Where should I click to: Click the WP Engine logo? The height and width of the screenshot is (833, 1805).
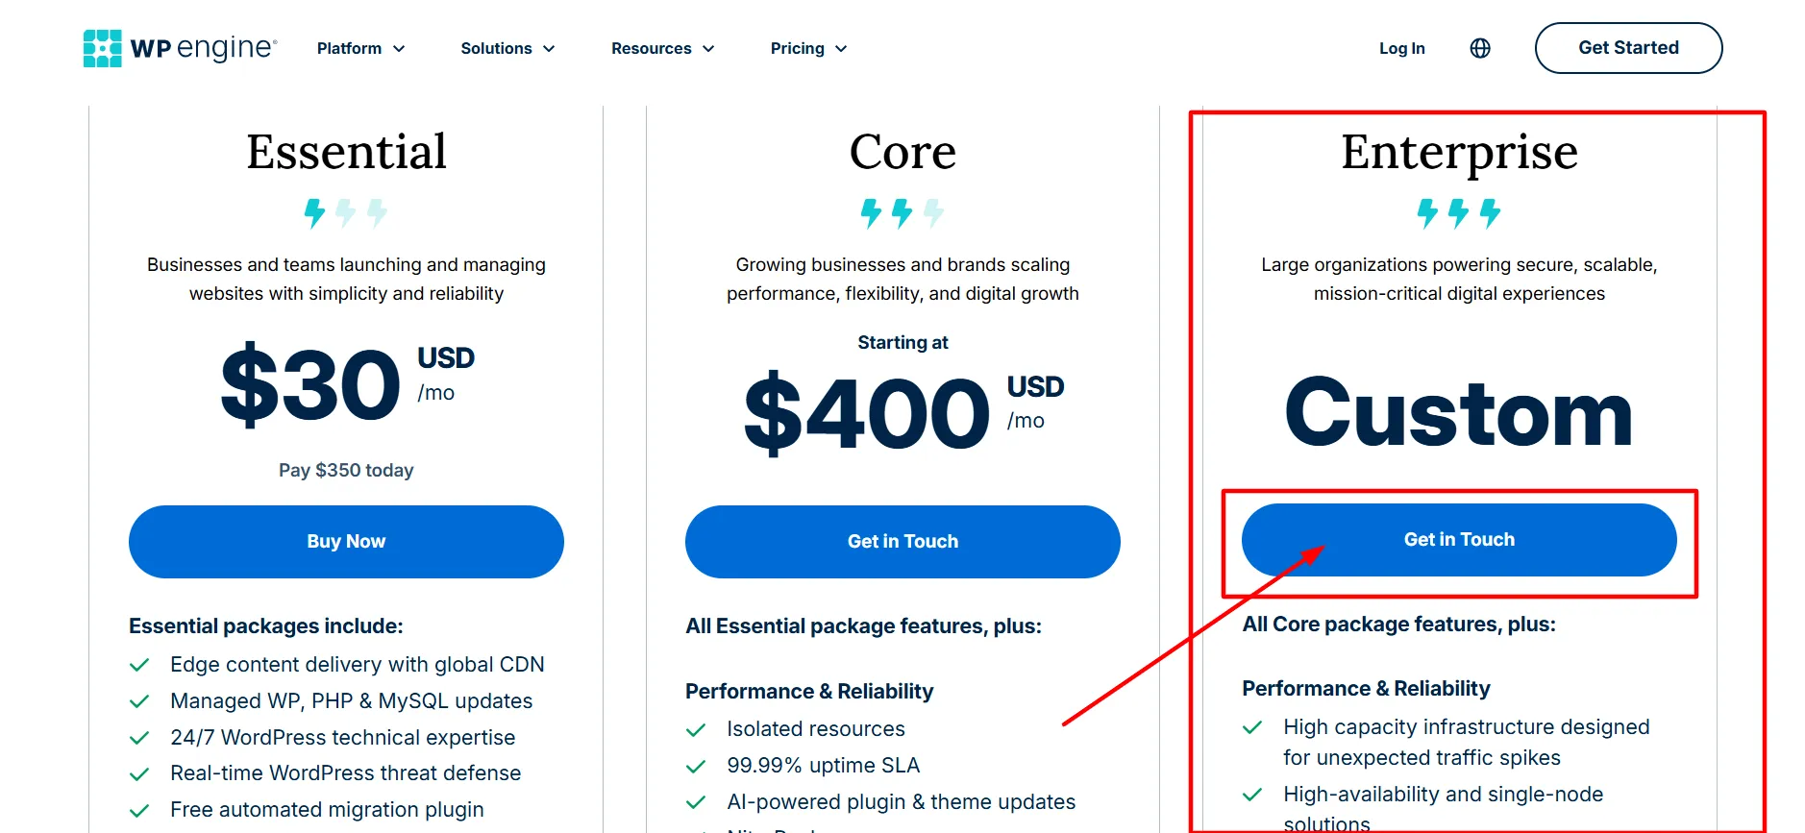point(181,48)
